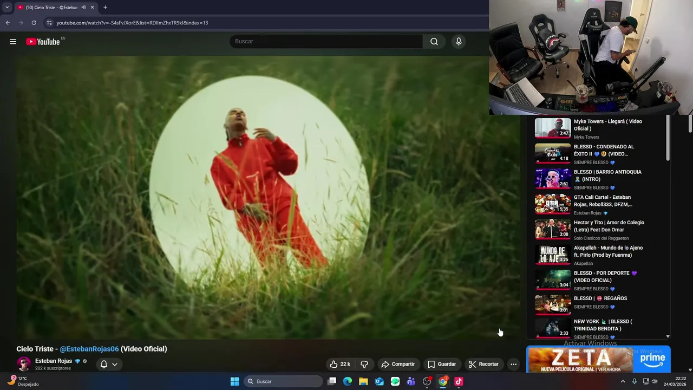This screenshot has width=693, height=390.
Task: Open BLESSD - CONDENADO AL ÉXITO II video
Action: coord(604,150)
